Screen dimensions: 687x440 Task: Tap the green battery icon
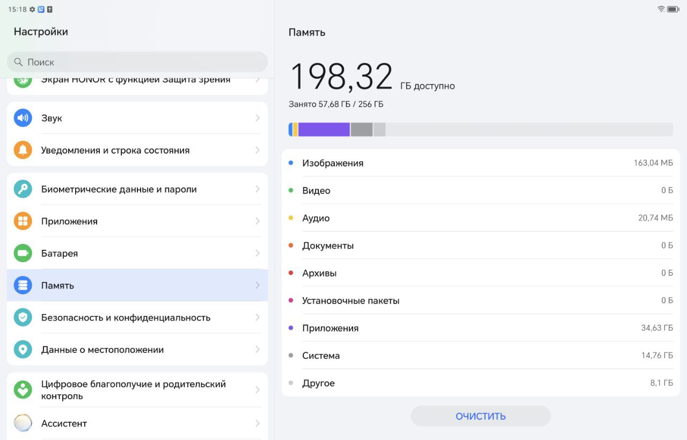coord(23,253)
